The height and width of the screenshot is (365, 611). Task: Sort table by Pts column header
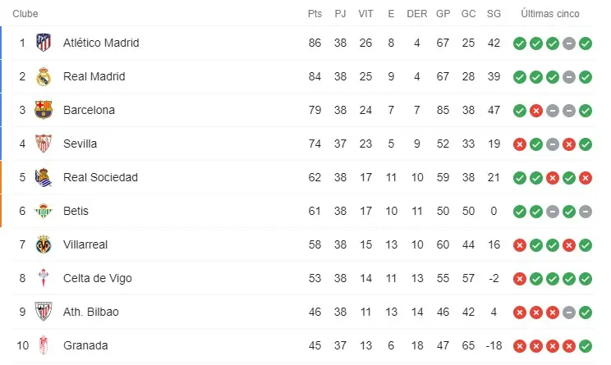[x=315, y=14]
